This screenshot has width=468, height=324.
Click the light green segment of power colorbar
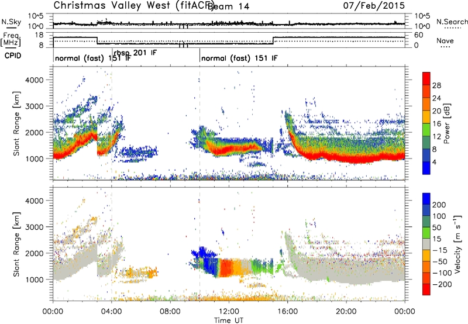tap(426, 129)
